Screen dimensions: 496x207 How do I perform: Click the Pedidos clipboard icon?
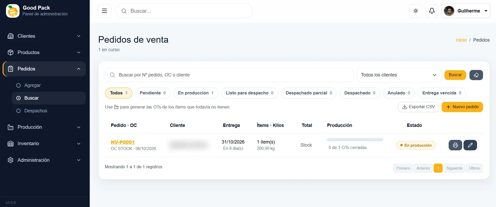pyautogui.click(x=10, y=69)
